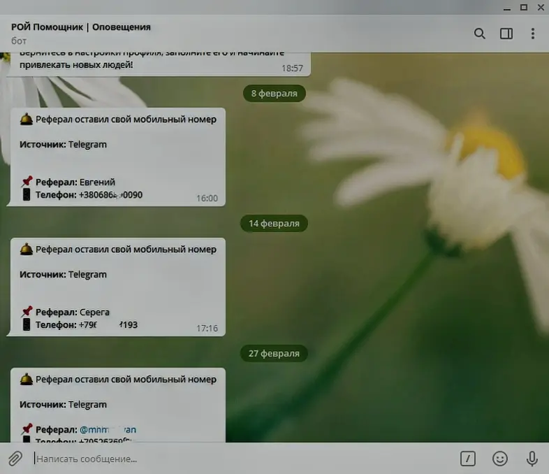Open search in the chat header
549x474 pixels.
[479, 34]
